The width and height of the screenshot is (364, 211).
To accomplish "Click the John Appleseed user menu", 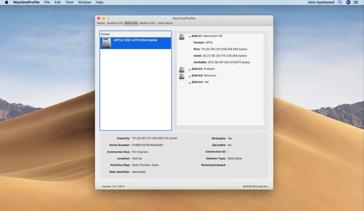I will 321,2.
